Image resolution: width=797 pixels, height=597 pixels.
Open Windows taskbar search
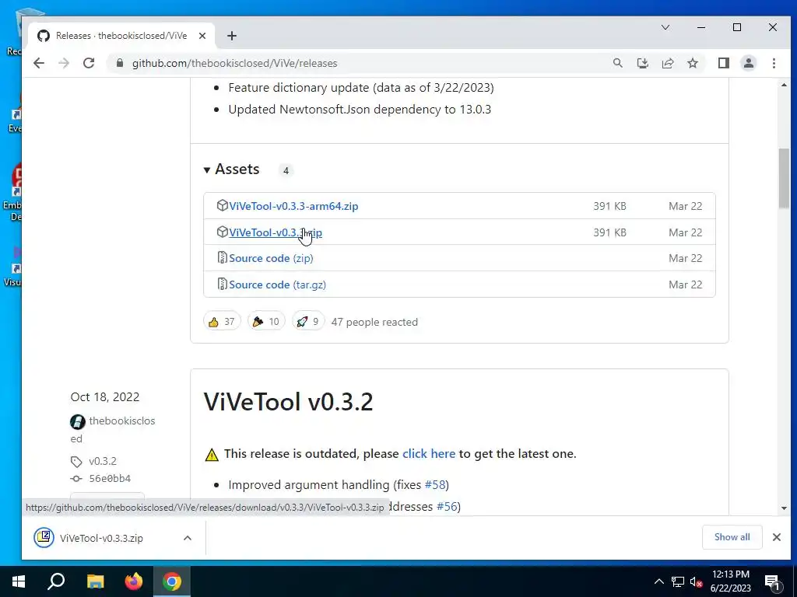(56, 581)
